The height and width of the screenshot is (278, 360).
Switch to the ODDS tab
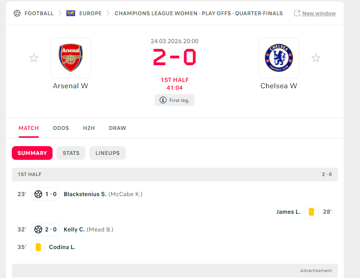point(61,128)
